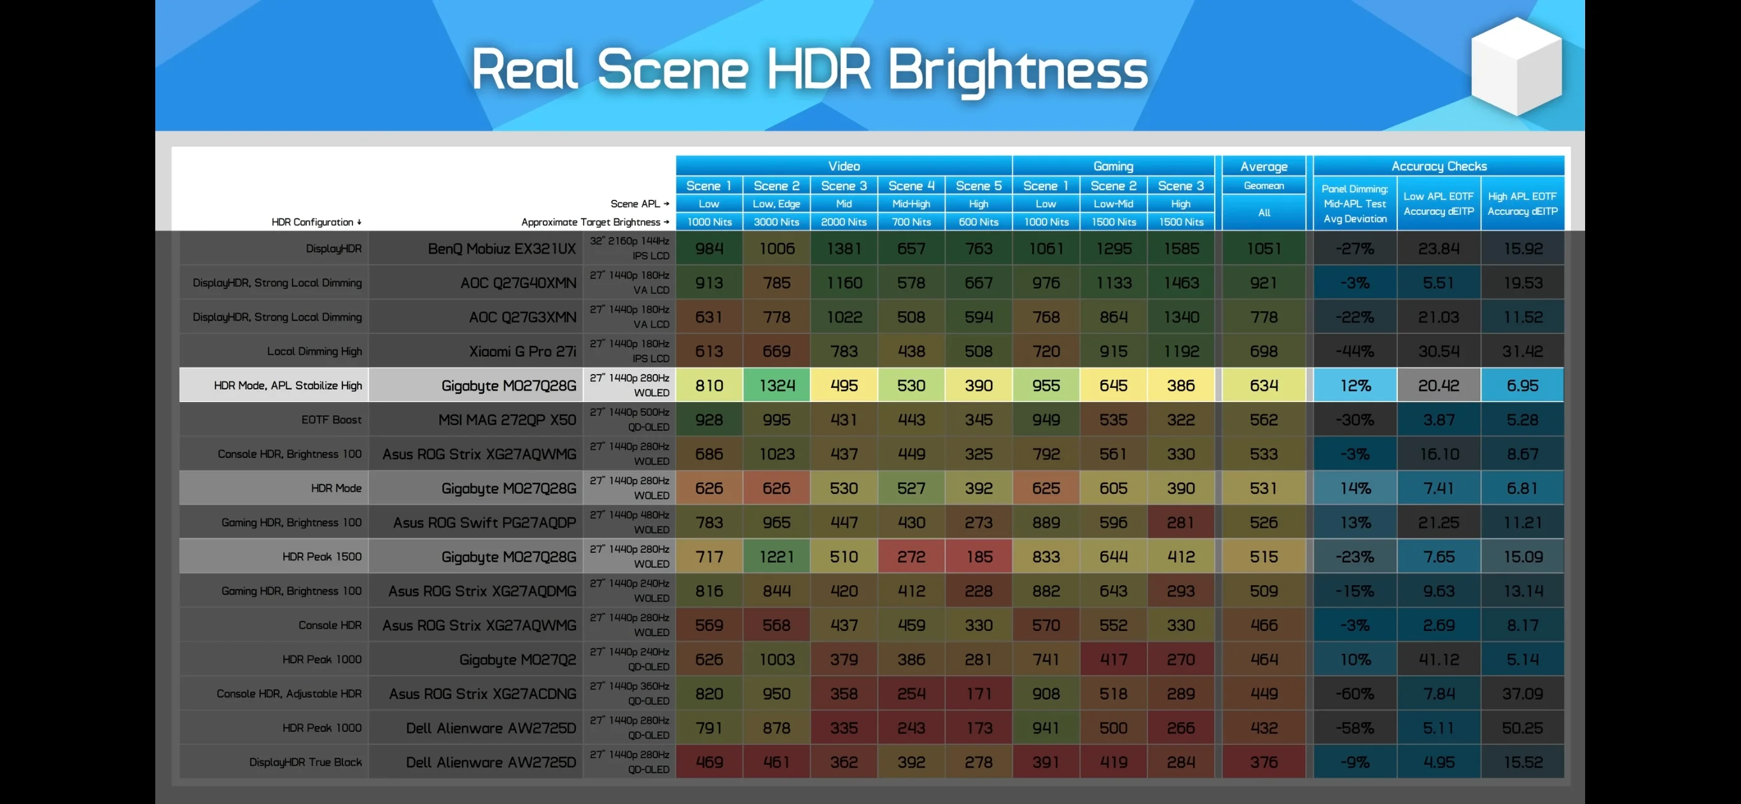1741x804 pixels.
Task: Select the "MSI MAG 272QP X50" monitor name
Action: click(x=507, y=420)
